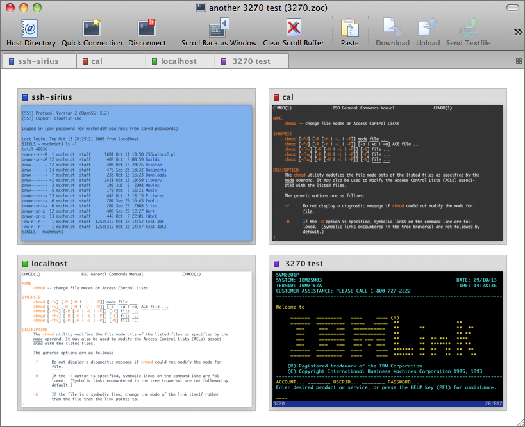Viewport: 525px width, 427px height.
Task: Click the Quick Connection icon
Action: [x=92, y=29]
